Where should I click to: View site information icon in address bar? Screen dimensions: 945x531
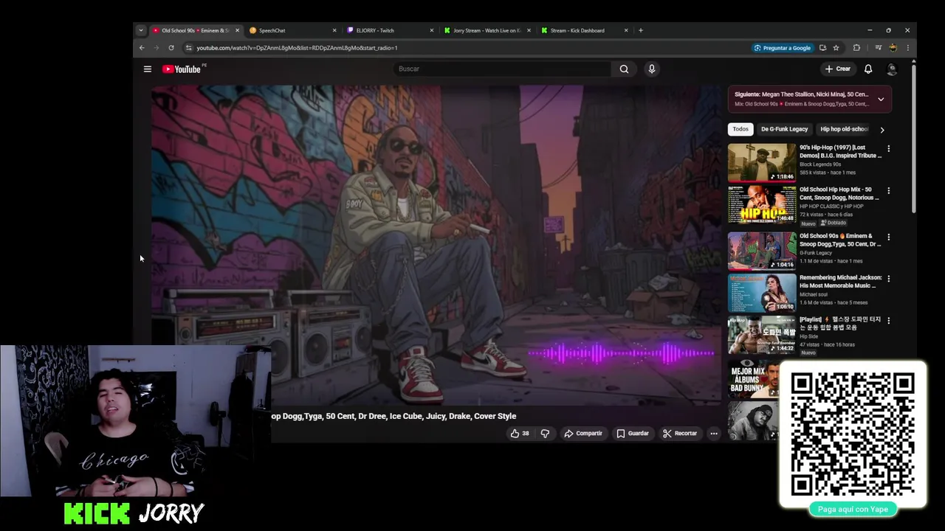[188, 48]
